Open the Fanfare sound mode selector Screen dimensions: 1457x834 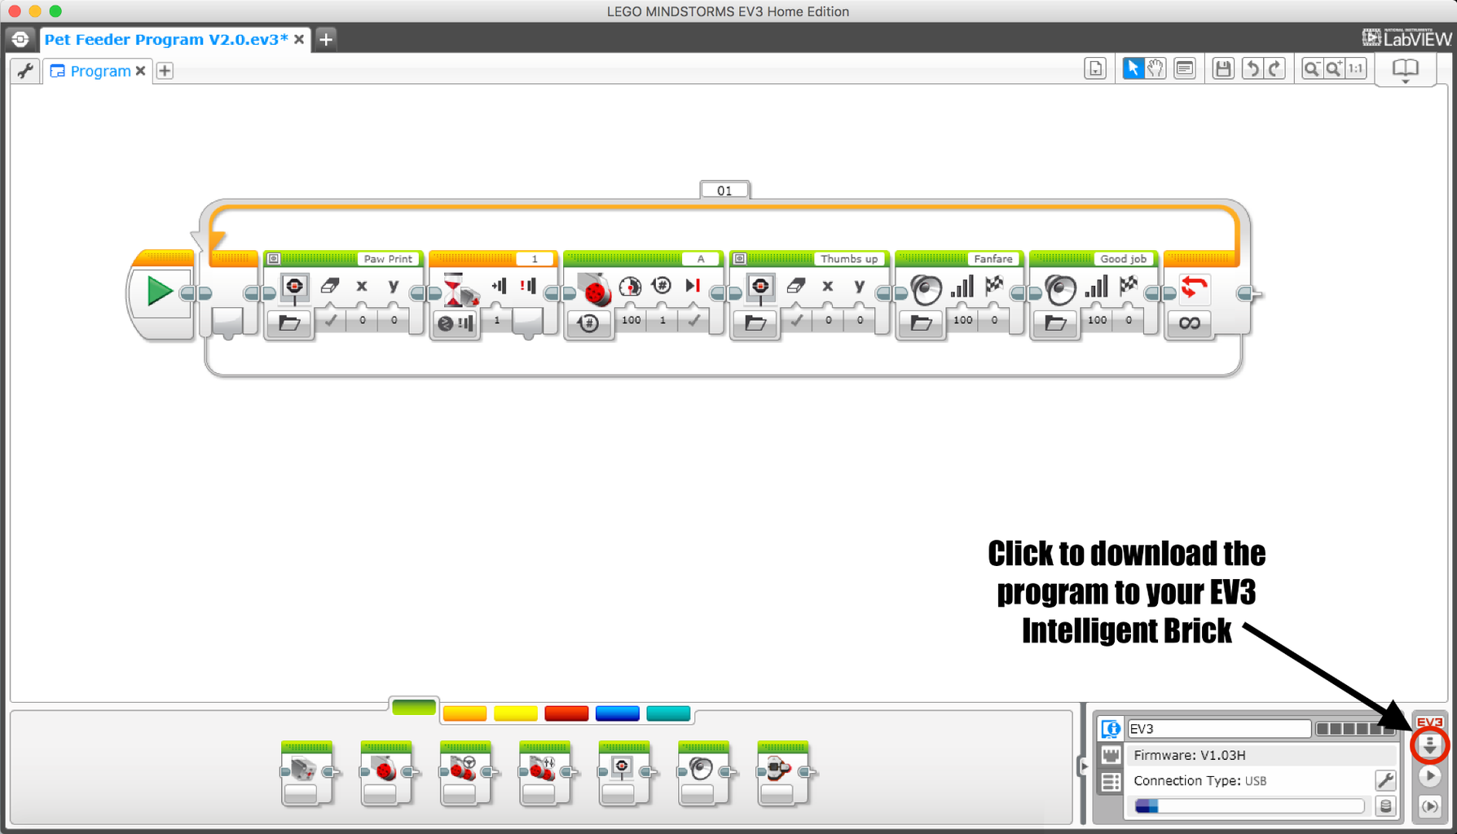[x=921, y=323]
